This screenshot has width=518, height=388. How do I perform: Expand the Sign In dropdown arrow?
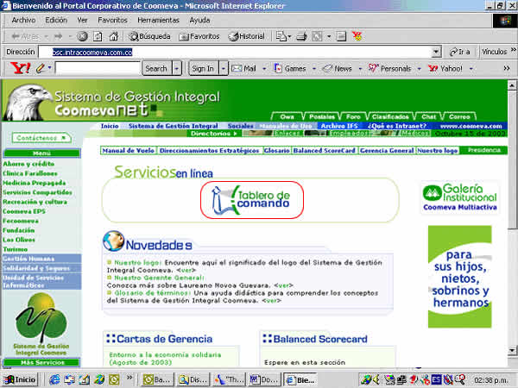click(222, 68)
